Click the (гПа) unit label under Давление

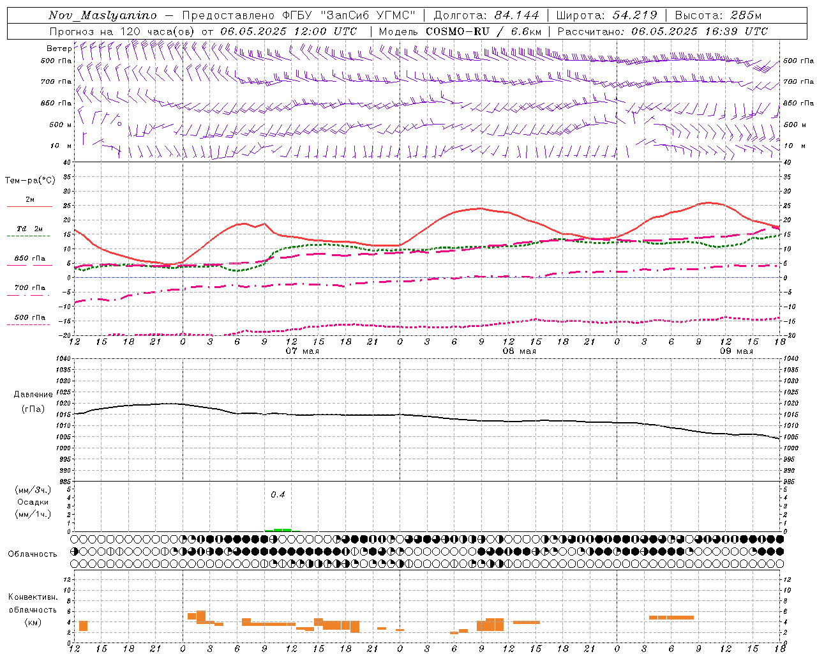[33, 409]
